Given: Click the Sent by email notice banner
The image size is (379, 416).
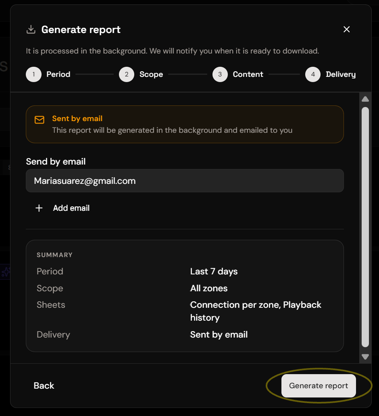Looking at the screenshot, I should pyautogui.click(x=185, y=124).
